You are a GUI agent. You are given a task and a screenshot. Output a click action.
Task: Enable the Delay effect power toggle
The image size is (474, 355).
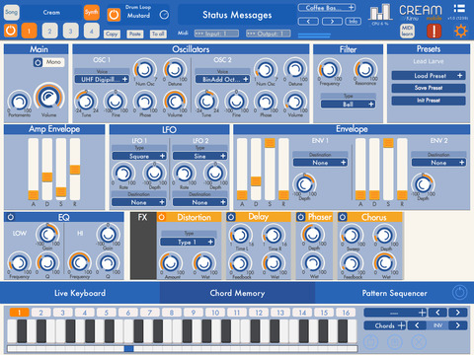(231, 217)
